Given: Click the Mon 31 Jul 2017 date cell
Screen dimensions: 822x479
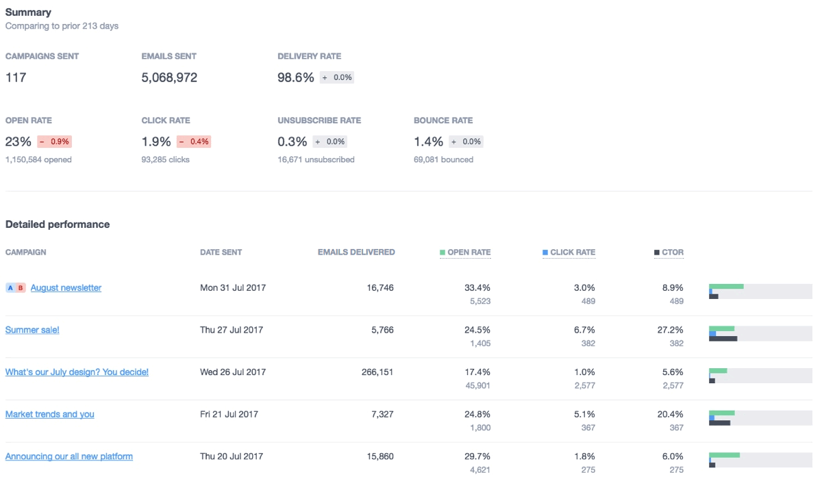Looking at the screenshot, I should [x=233, y=288].
